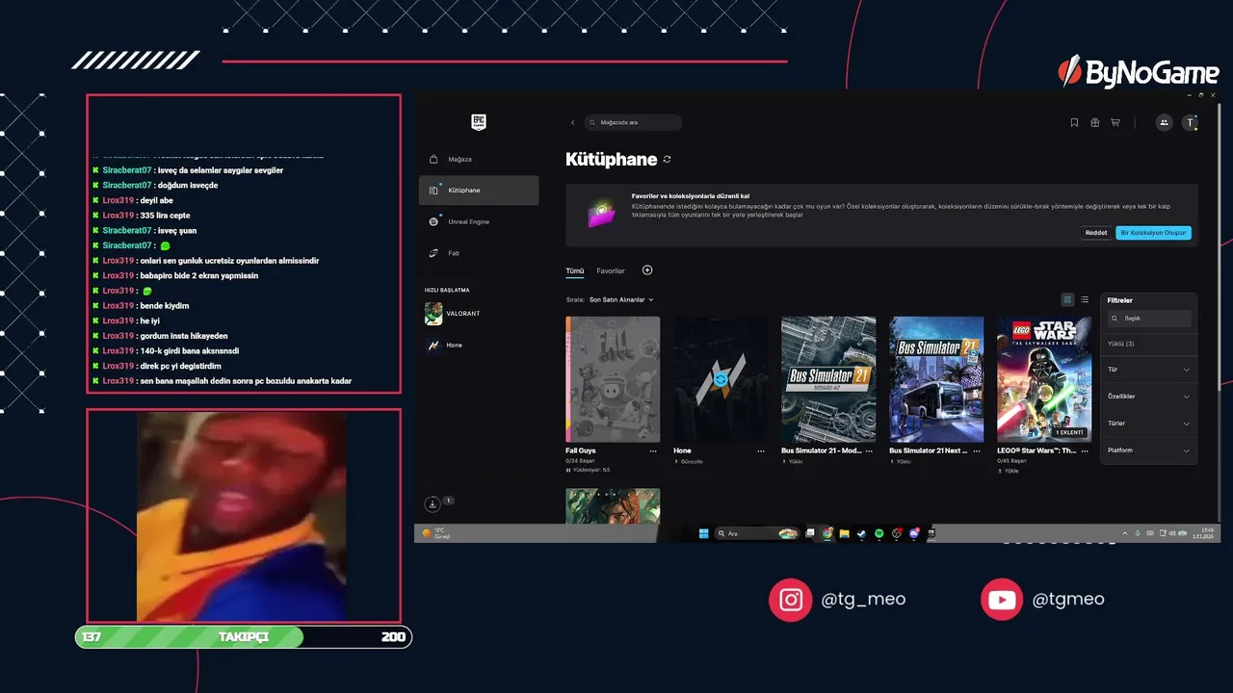Image resolution: width=1233 pixels, height=693 pixels.
Task: Expand the Tür filter
Action: (x=1148, y=370)
